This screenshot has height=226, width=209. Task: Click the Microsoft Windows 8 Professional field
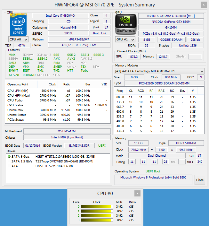pos(153,180)
